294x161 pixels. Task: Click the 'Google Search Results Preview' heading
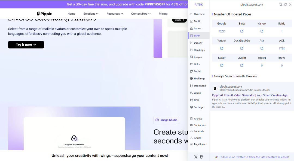[x=235, y=76]
